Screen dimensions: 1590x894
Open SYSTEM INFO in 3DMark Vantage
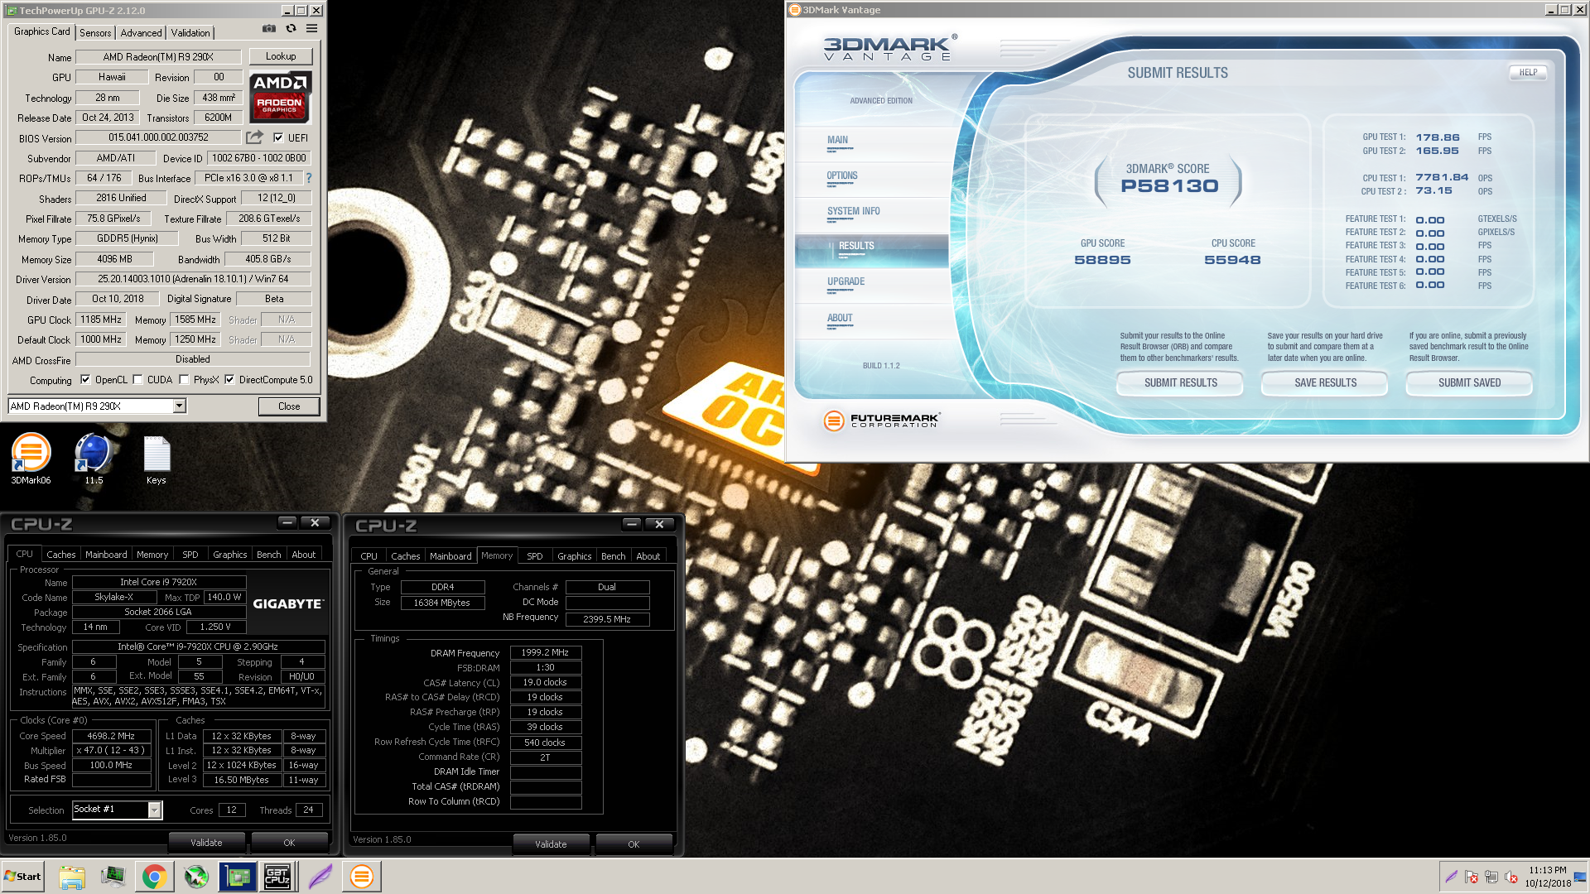[x=853, y=211]
